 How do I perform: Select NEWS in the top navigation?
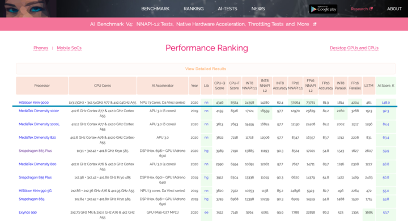(x=258, y=9)
